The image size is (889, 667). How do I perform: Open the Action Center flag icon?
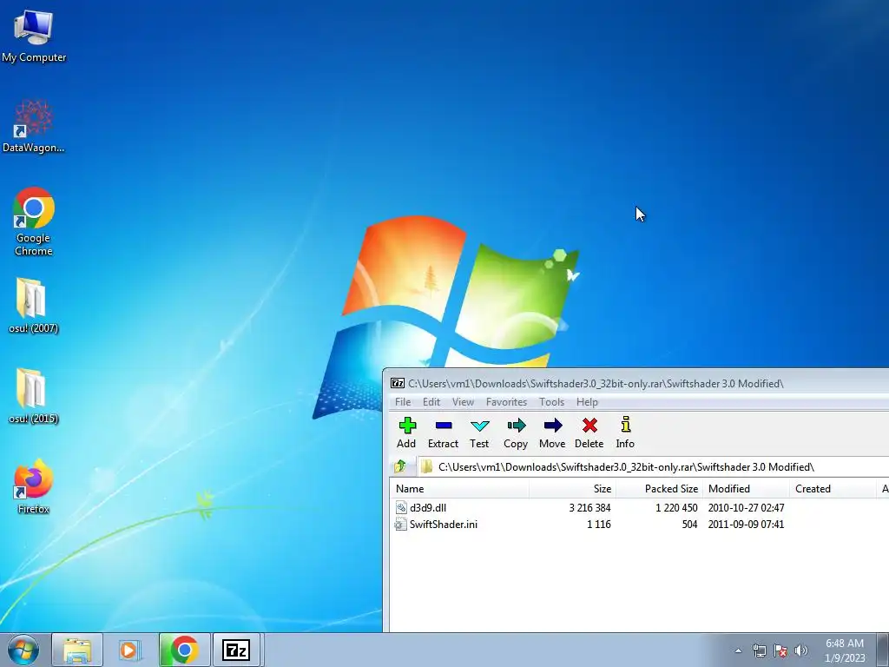(x=780, y=650)
